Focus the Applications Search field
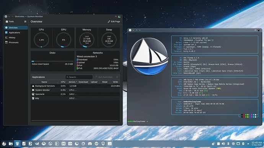This screenshot has height=148, width=264. click(x=79, y=77)
